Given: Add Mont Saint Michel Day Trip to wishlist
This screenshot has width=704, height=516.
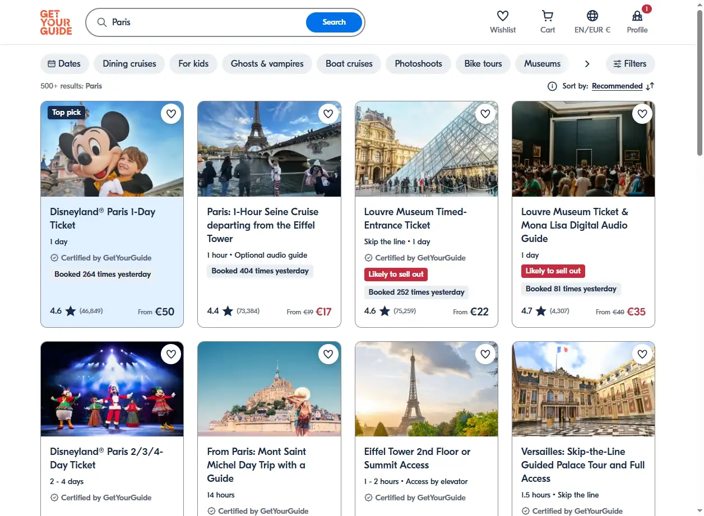Looking at the screenshot, I should pos(328,354).
